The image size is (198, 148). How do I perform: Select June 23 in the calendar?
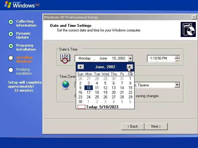[80, 97]
